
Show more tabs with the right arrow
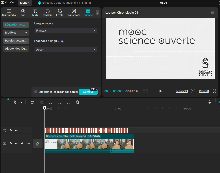click(98, 13)
